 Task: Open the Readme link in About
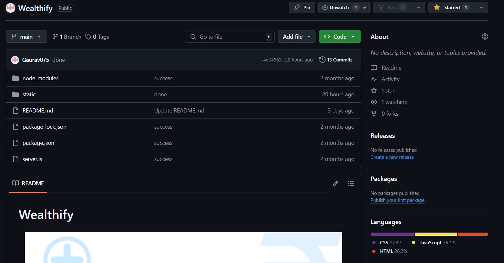(x=386, y=68)
